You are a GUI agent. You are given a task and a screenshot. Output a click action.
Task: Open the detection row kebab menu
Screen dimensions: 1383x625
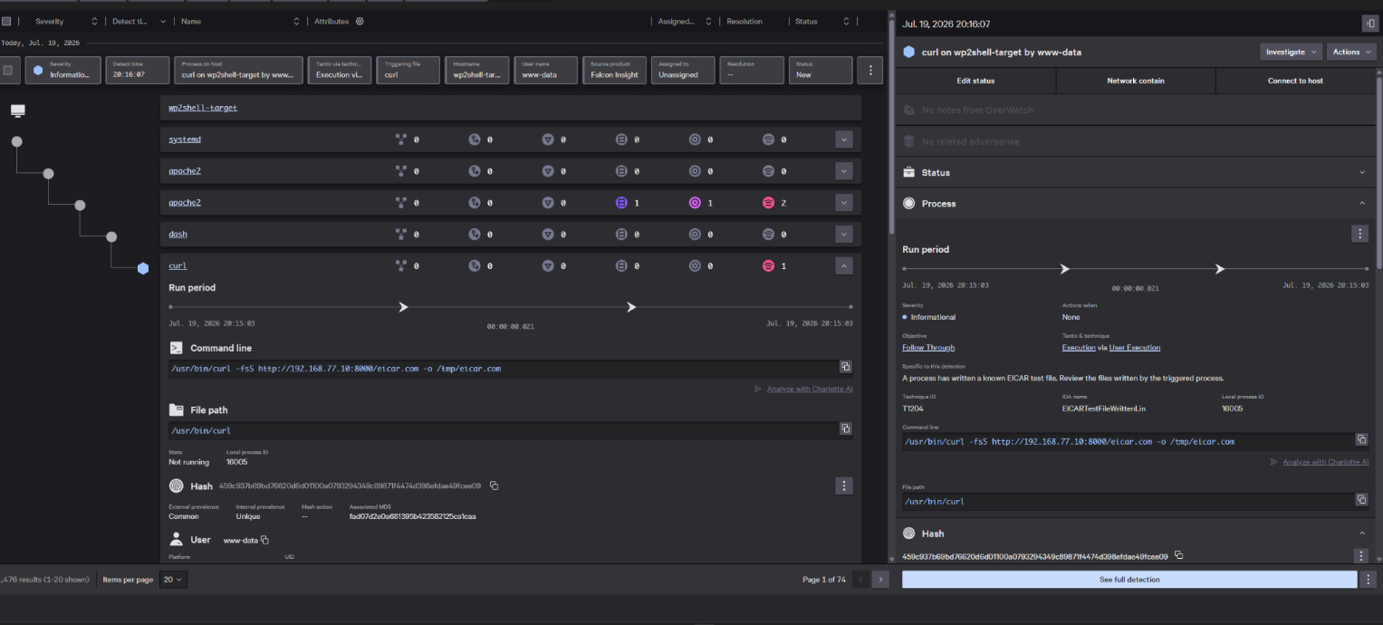click(x=870, y=70)
